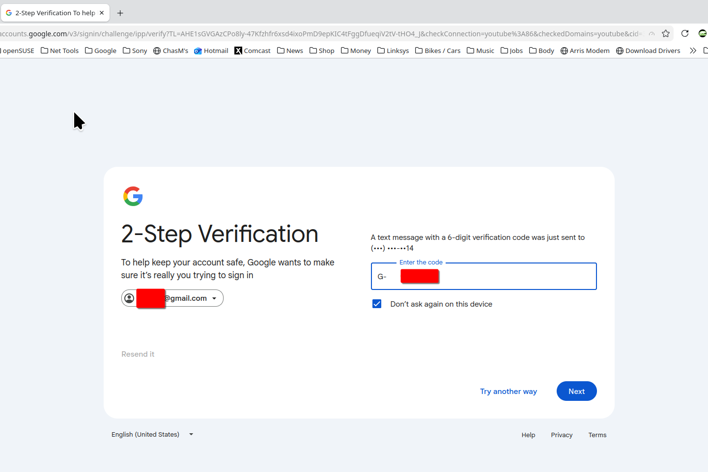Screen dimensions: 708x472
Task: Click the "Try another way" link
Action: pyautogui.click(x=508, y=392)
